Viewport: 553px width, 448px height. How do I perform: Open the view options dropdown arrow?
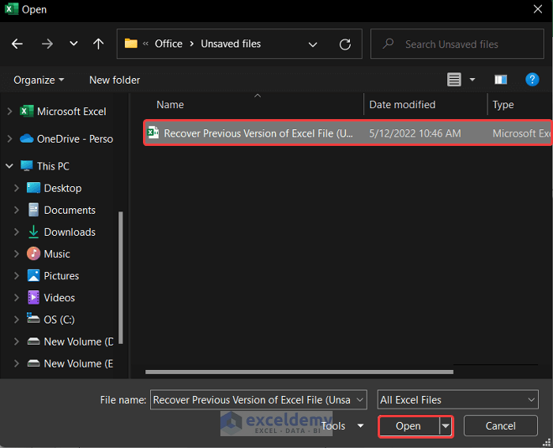pos(472,80)
